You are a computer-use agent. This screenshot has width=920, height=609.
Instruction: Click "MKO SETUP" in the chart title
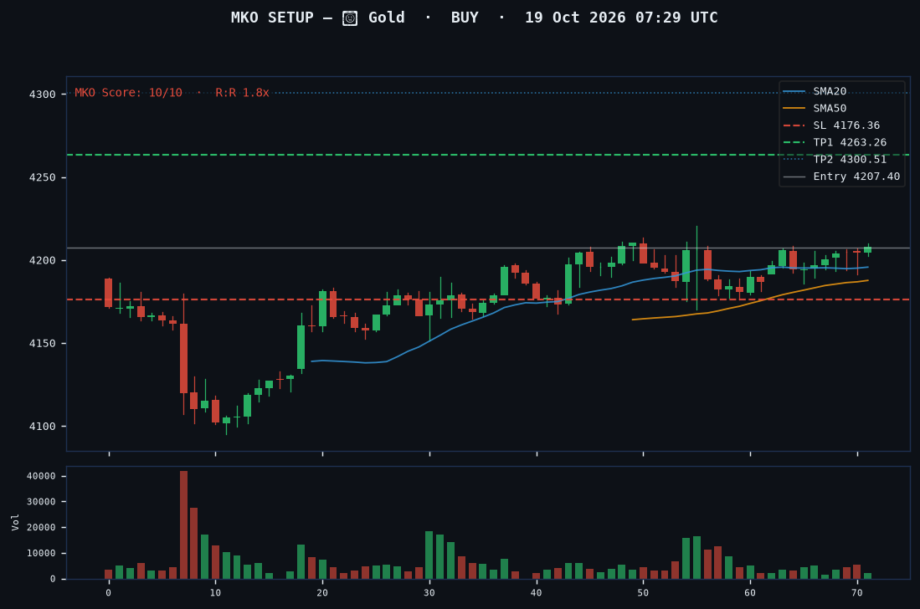pyautogui.click(x=272, y=18)
